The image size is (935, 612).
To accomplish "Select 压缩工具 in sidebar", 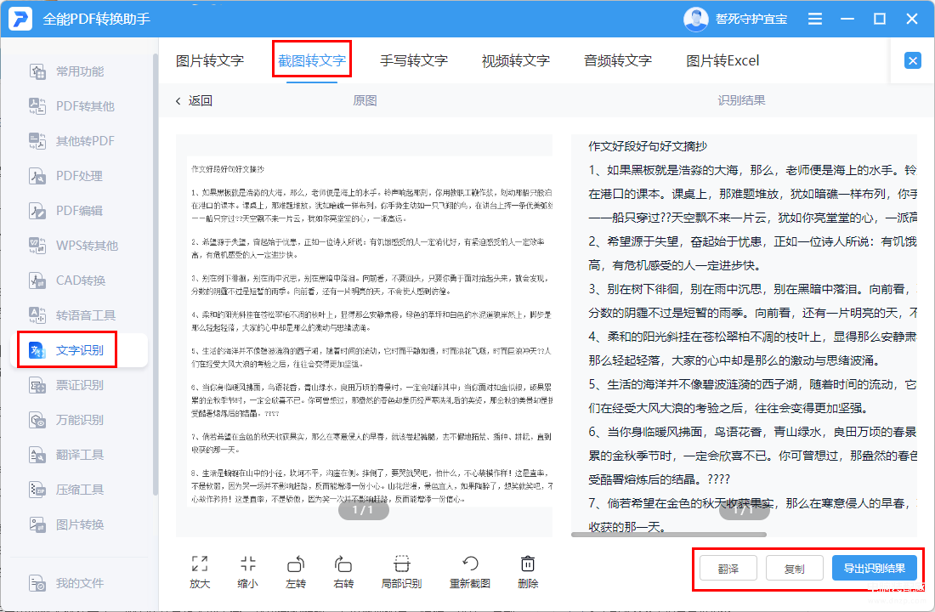I will [67, 490].
